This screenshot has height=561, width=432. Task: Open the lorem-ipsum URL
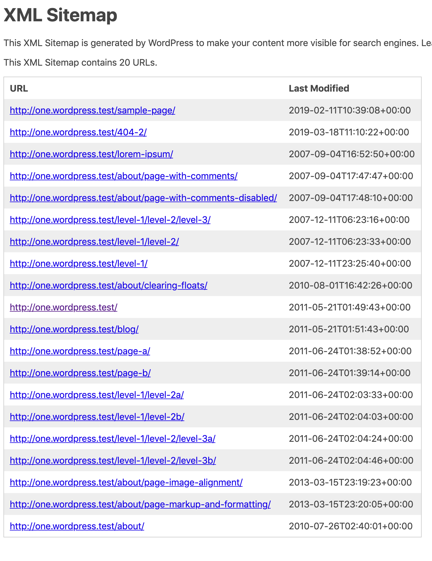tap(91, 154)
